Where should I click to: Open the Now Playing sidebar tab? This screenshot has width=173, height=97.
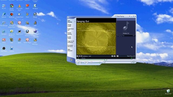[x=70, y=21]
